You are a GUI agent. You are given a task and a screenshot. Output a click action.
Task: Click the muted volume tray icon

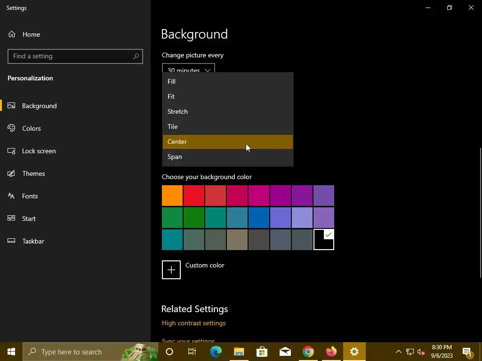pos(421,352)
